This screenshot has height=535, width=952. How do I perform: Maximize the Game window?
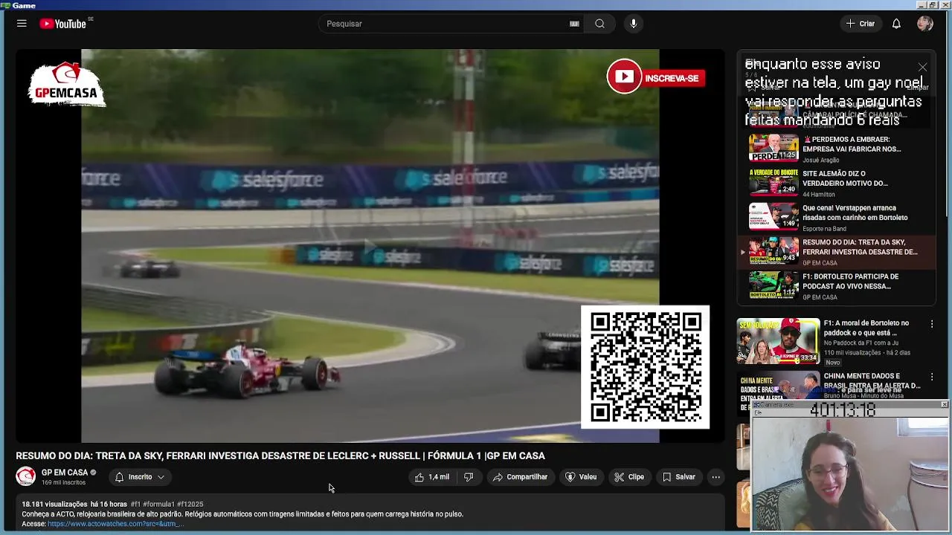pyautogui.click(x=933, y=5)
